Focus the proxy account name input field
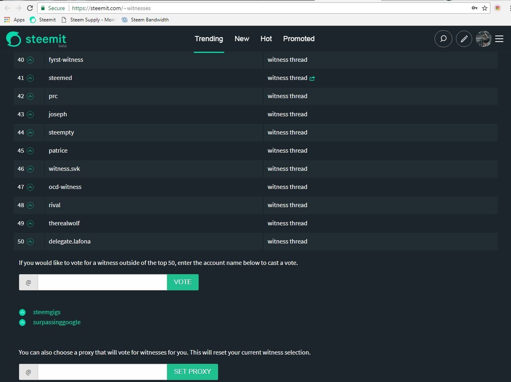 [x=102, y=372]
